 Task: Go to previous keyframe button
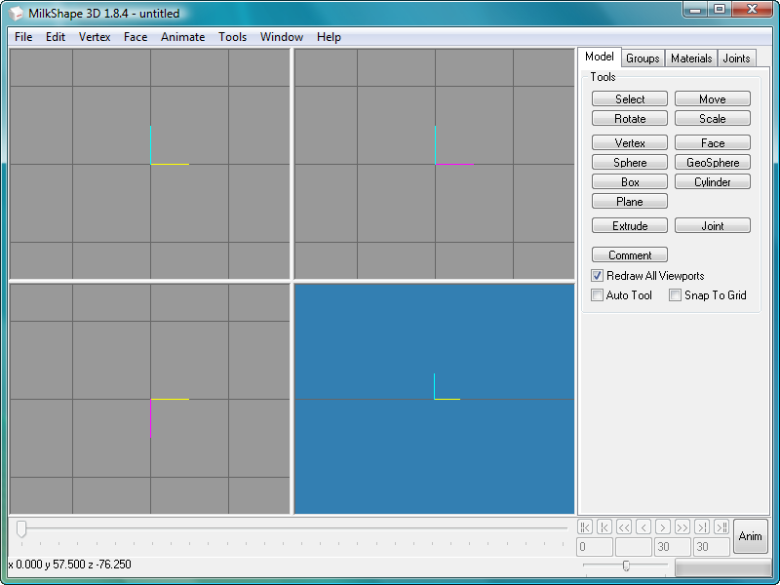tap(604, 526)
